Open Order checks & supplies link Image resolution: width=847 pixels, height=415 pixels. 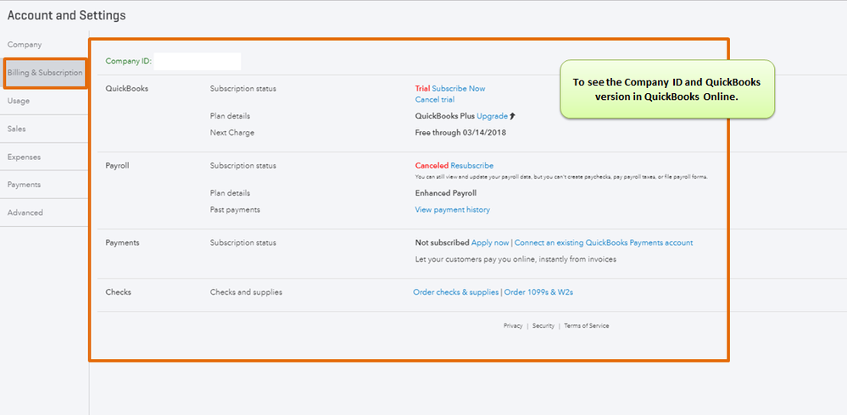click(x=456, y=292)
